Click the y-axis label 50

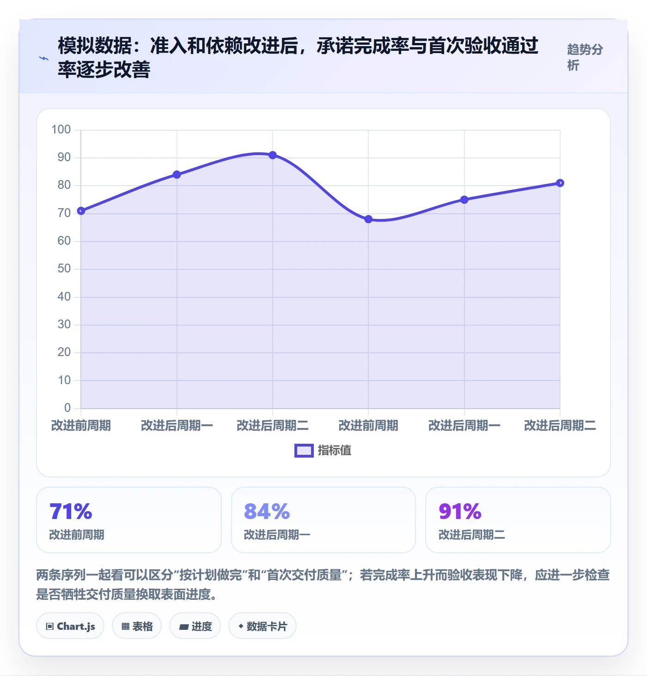click(64, 269)
